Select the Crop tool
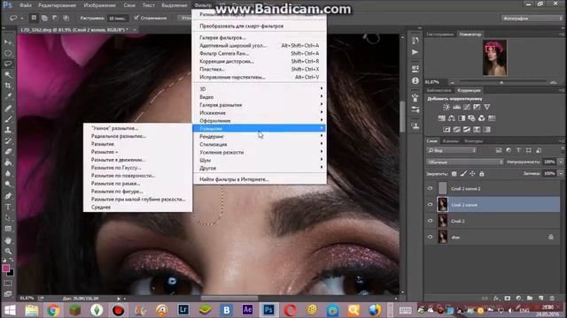Viewport: 567px width, 318px height. point(8,86)
